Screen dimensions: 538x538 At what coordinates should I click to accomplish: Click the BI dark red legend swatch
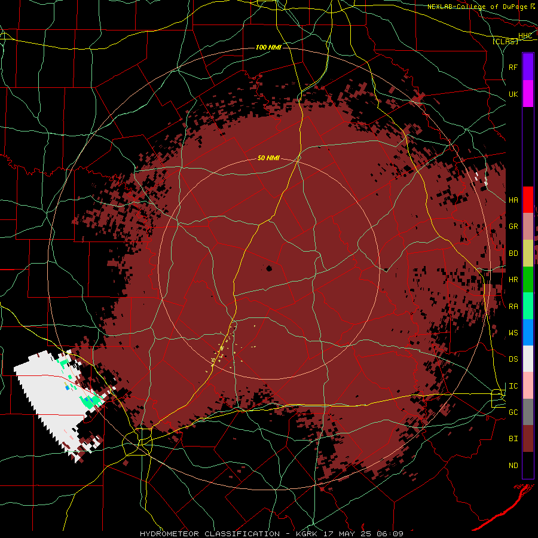528,439
